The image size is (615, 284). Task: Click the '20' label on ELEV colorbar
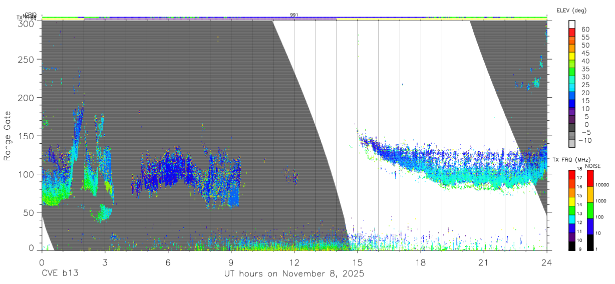[585, 93]
